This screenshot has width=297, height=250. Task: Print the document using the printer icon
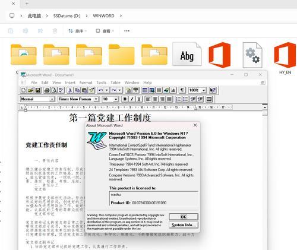coord(47,90)
